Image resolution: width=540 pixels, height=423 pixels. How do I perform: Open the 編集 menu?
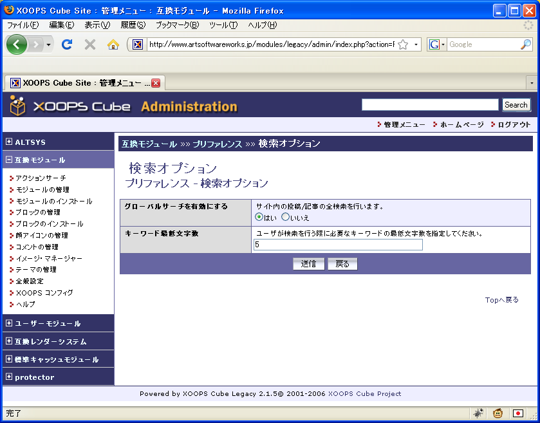click(x=62, y=25)
